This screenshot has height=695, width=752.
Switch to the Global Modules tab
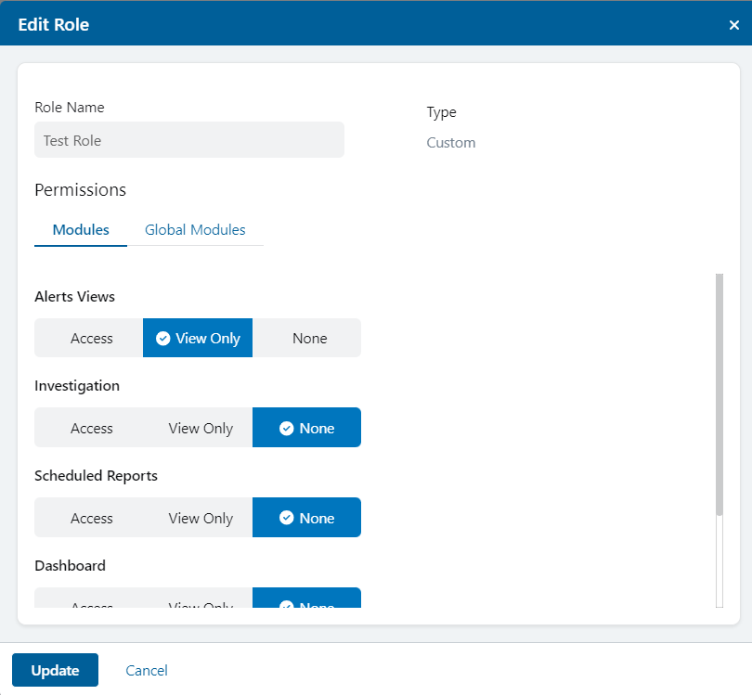coord(195,229)
